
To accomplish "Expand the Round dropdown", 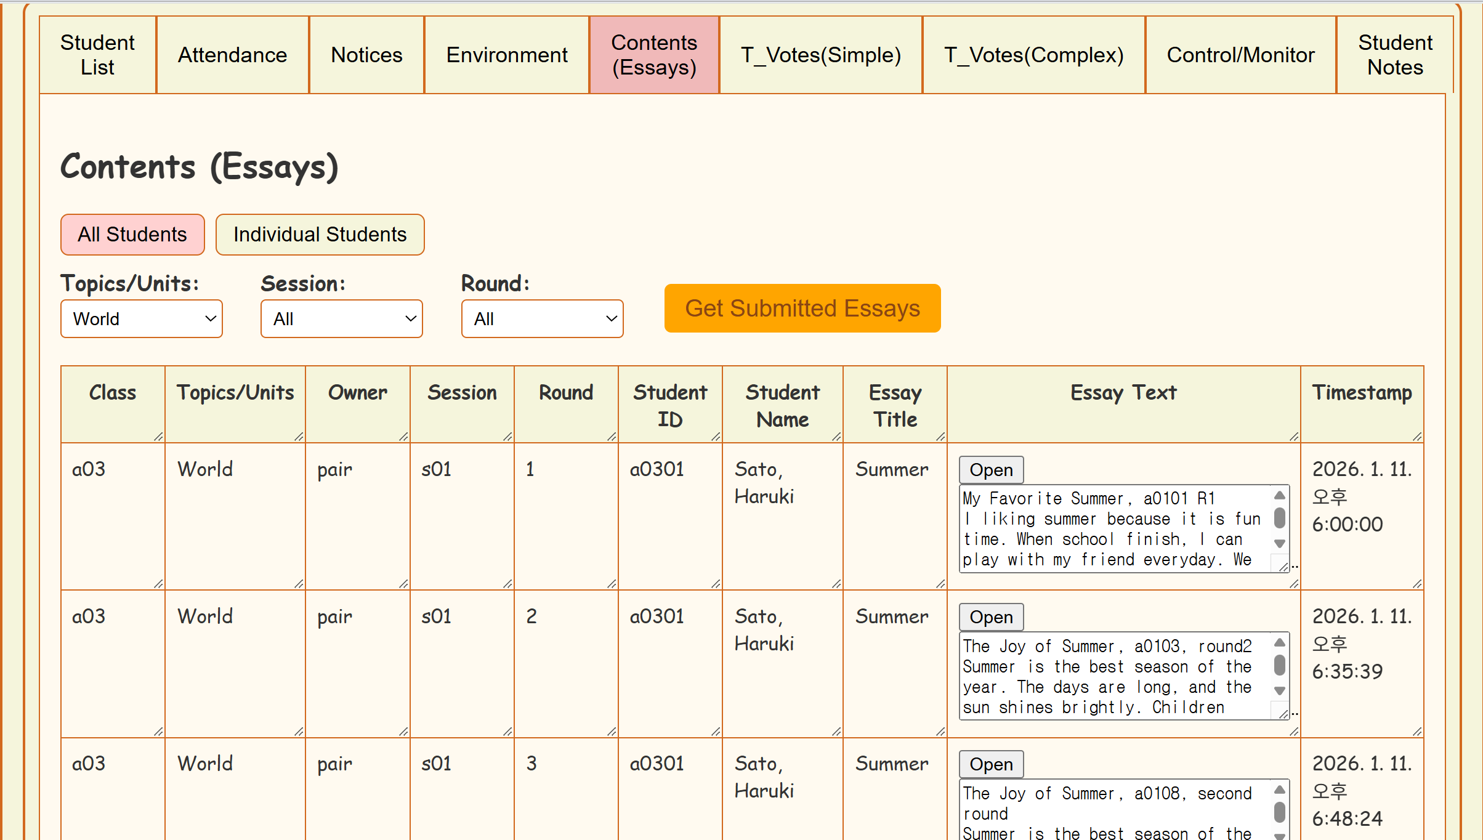I will [x=542, y=319].
